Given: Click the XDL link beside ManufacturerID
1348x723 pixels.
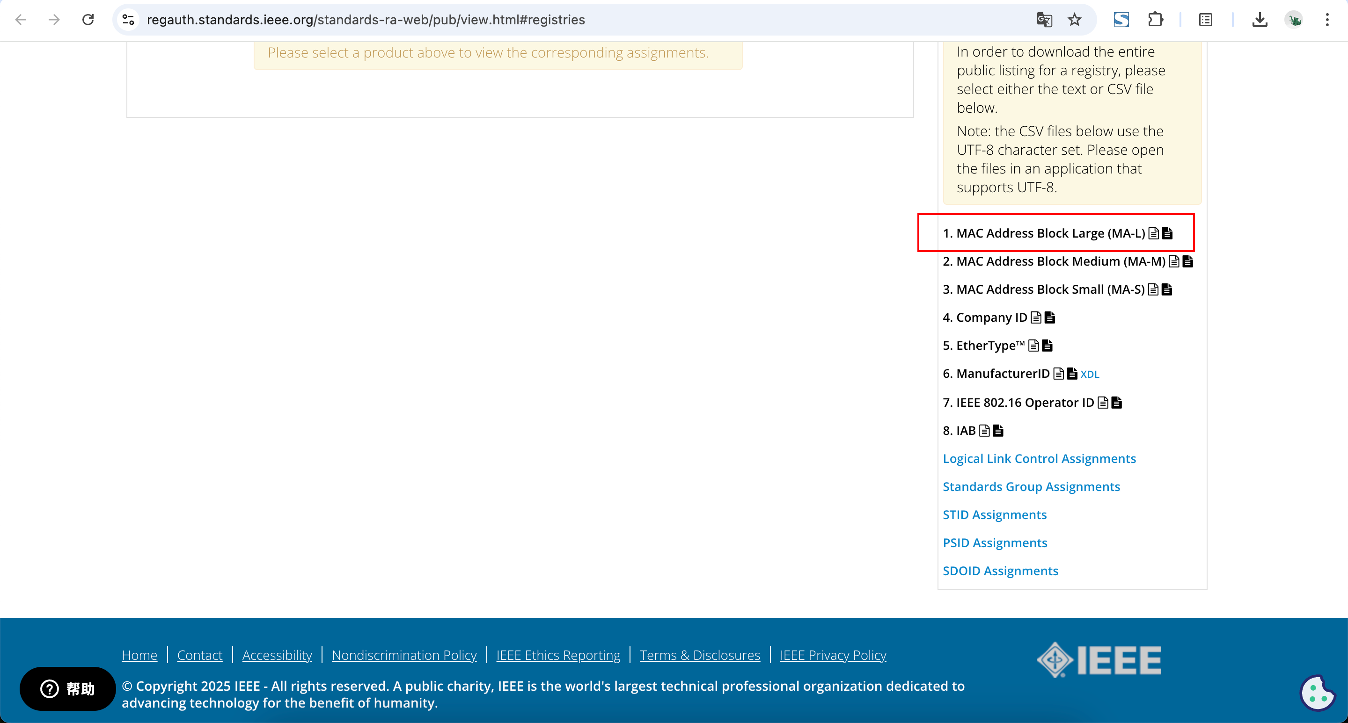Looking at the screenshot, I should click(x=1090, y=374).
